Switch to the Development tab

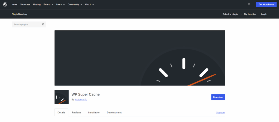[x=114, y=112]
